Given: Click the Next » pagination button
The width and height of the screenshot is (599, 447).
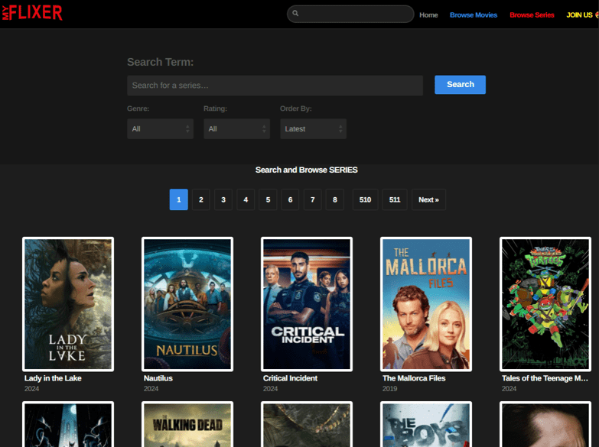Looking at the screenshot, I should [428, 199].
